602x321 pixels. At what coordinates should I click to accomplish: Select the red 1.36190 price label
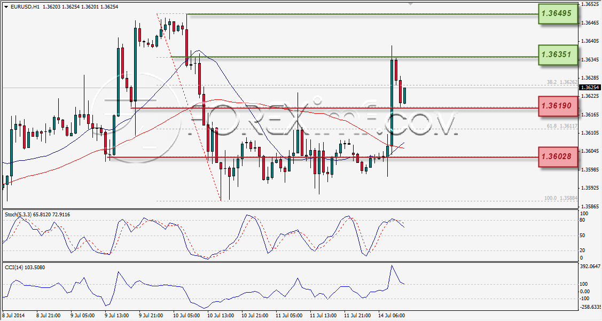558,106
